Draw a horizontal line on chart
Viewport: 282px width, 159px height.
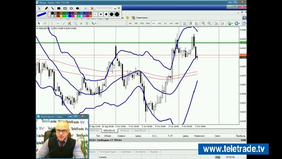tap(58, 23)
